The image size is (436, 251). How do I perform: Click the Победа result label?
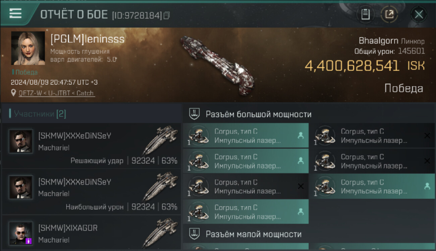[x=403, y=88]
